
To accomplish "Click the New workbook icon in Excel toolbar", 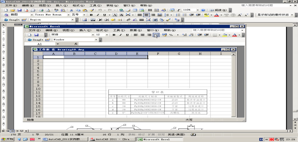I will (29, 35).
